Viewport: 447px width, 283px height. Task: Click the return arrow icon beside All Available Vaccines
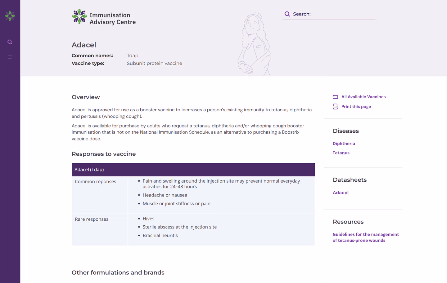tap(335, 97)
